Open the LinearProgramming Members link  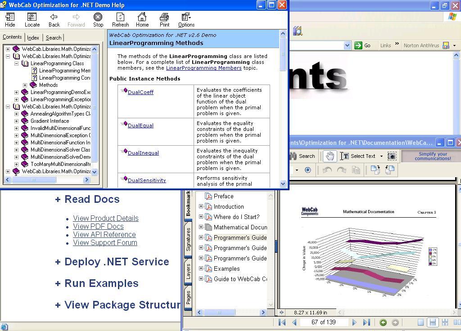[204, 68]
